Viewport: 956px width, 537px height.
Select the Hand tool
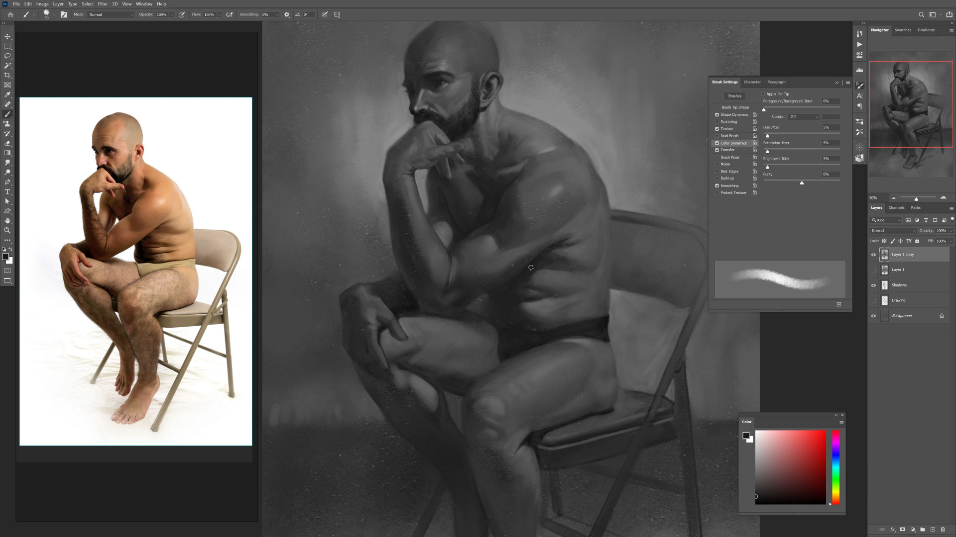pos(7,221)
